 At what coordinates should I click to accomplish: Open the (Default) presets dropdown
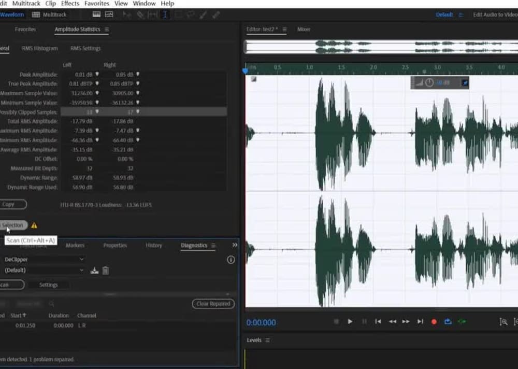[x=44, y=270]
